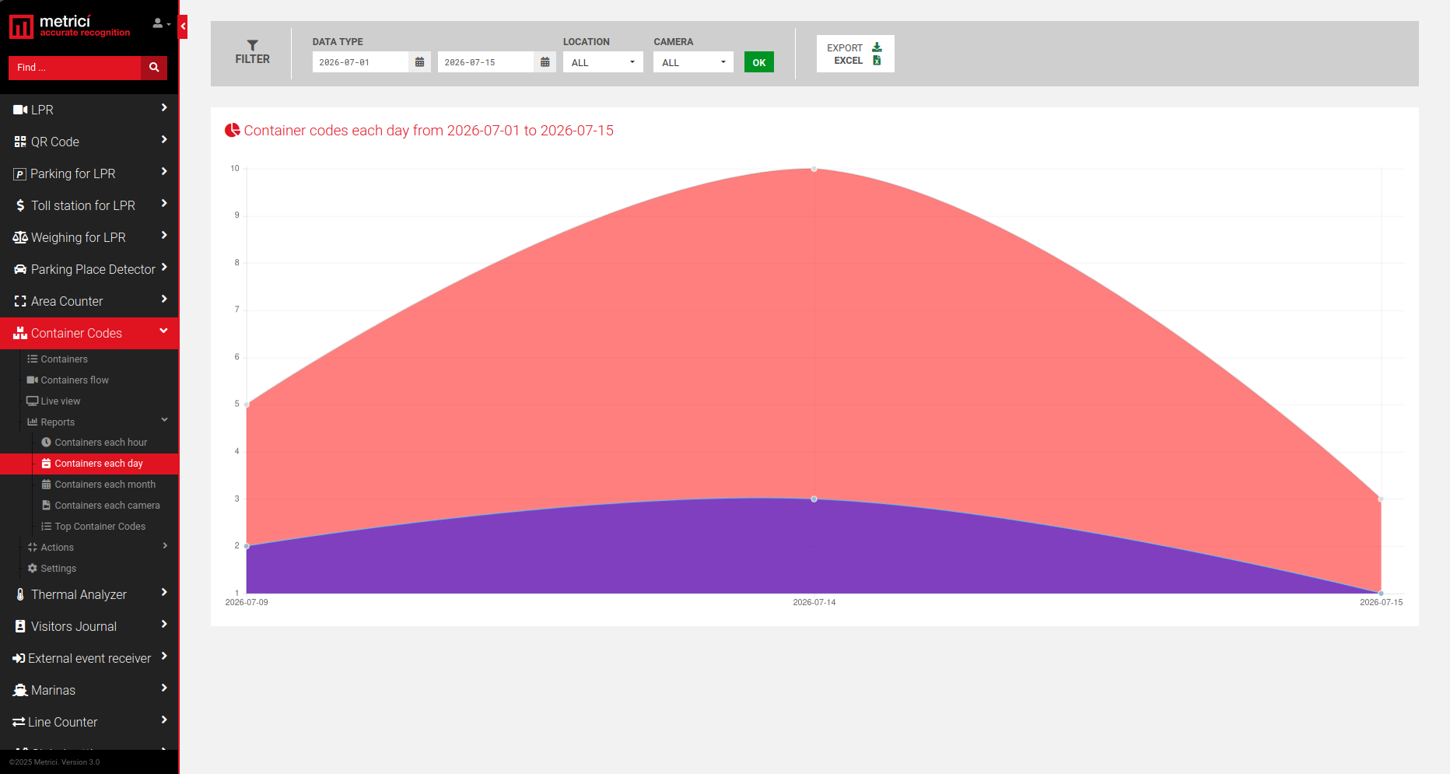Expand the Visitors Journal chevron

pos(164,625)
